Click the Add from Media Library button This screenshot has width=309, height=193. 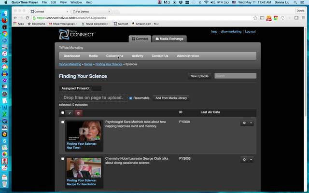tap(171, 98)
